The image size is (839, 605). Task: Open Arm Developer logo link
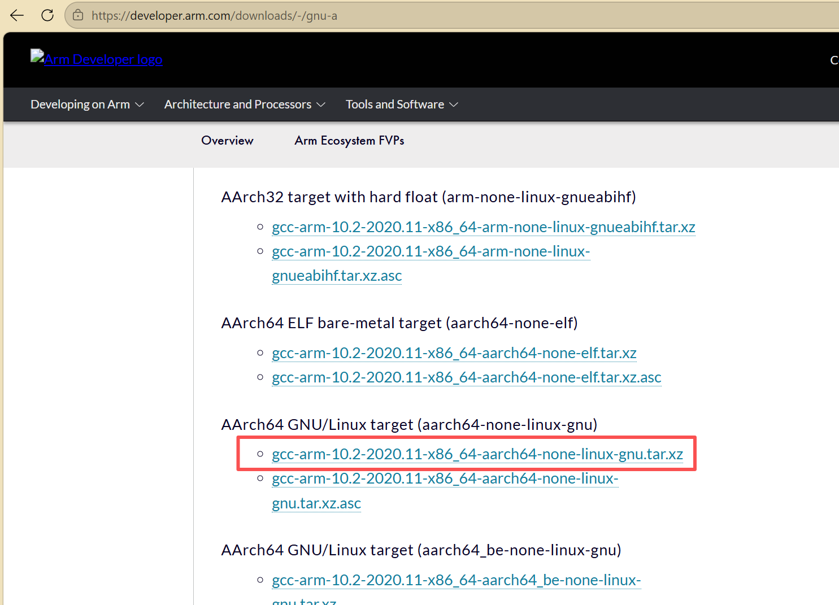click(x=97, y=59)
